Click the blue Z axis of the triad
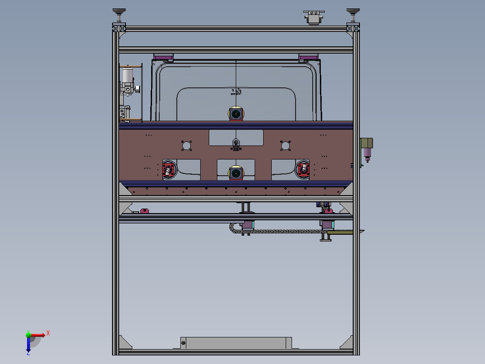The width and height of the screenshot is (485, 364). click(28, 345)
